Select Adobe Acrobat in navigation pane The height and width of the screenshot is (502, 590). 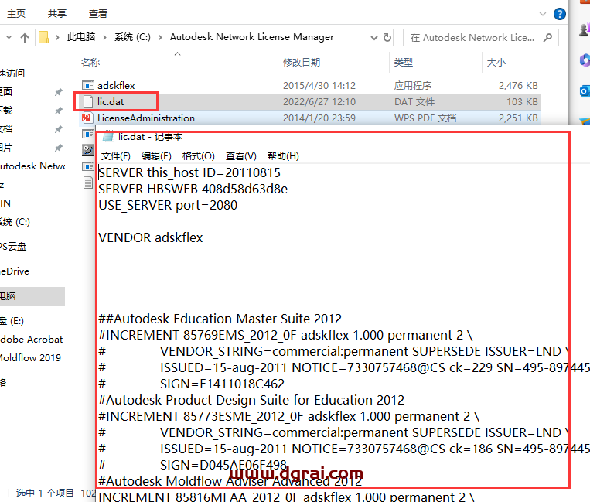click(x=31, y=339)
